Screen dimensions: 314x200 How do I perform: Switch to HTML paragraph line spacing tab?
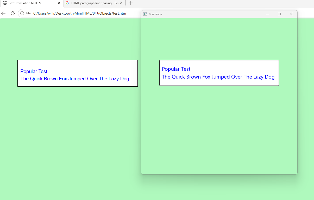(94, 3)
